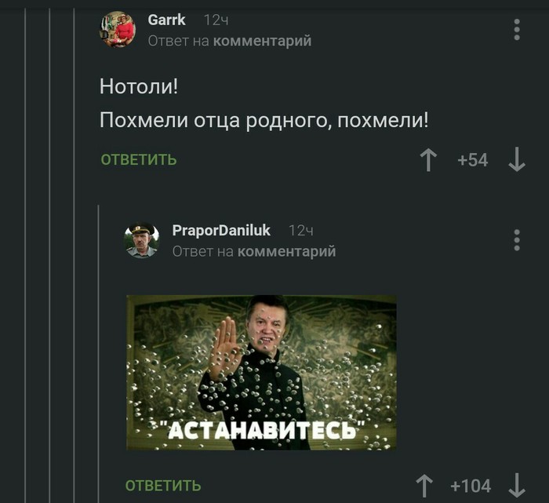Open Garrk's profile avatar
Viewport: 549px width, 503px height.
click(118, 29)
